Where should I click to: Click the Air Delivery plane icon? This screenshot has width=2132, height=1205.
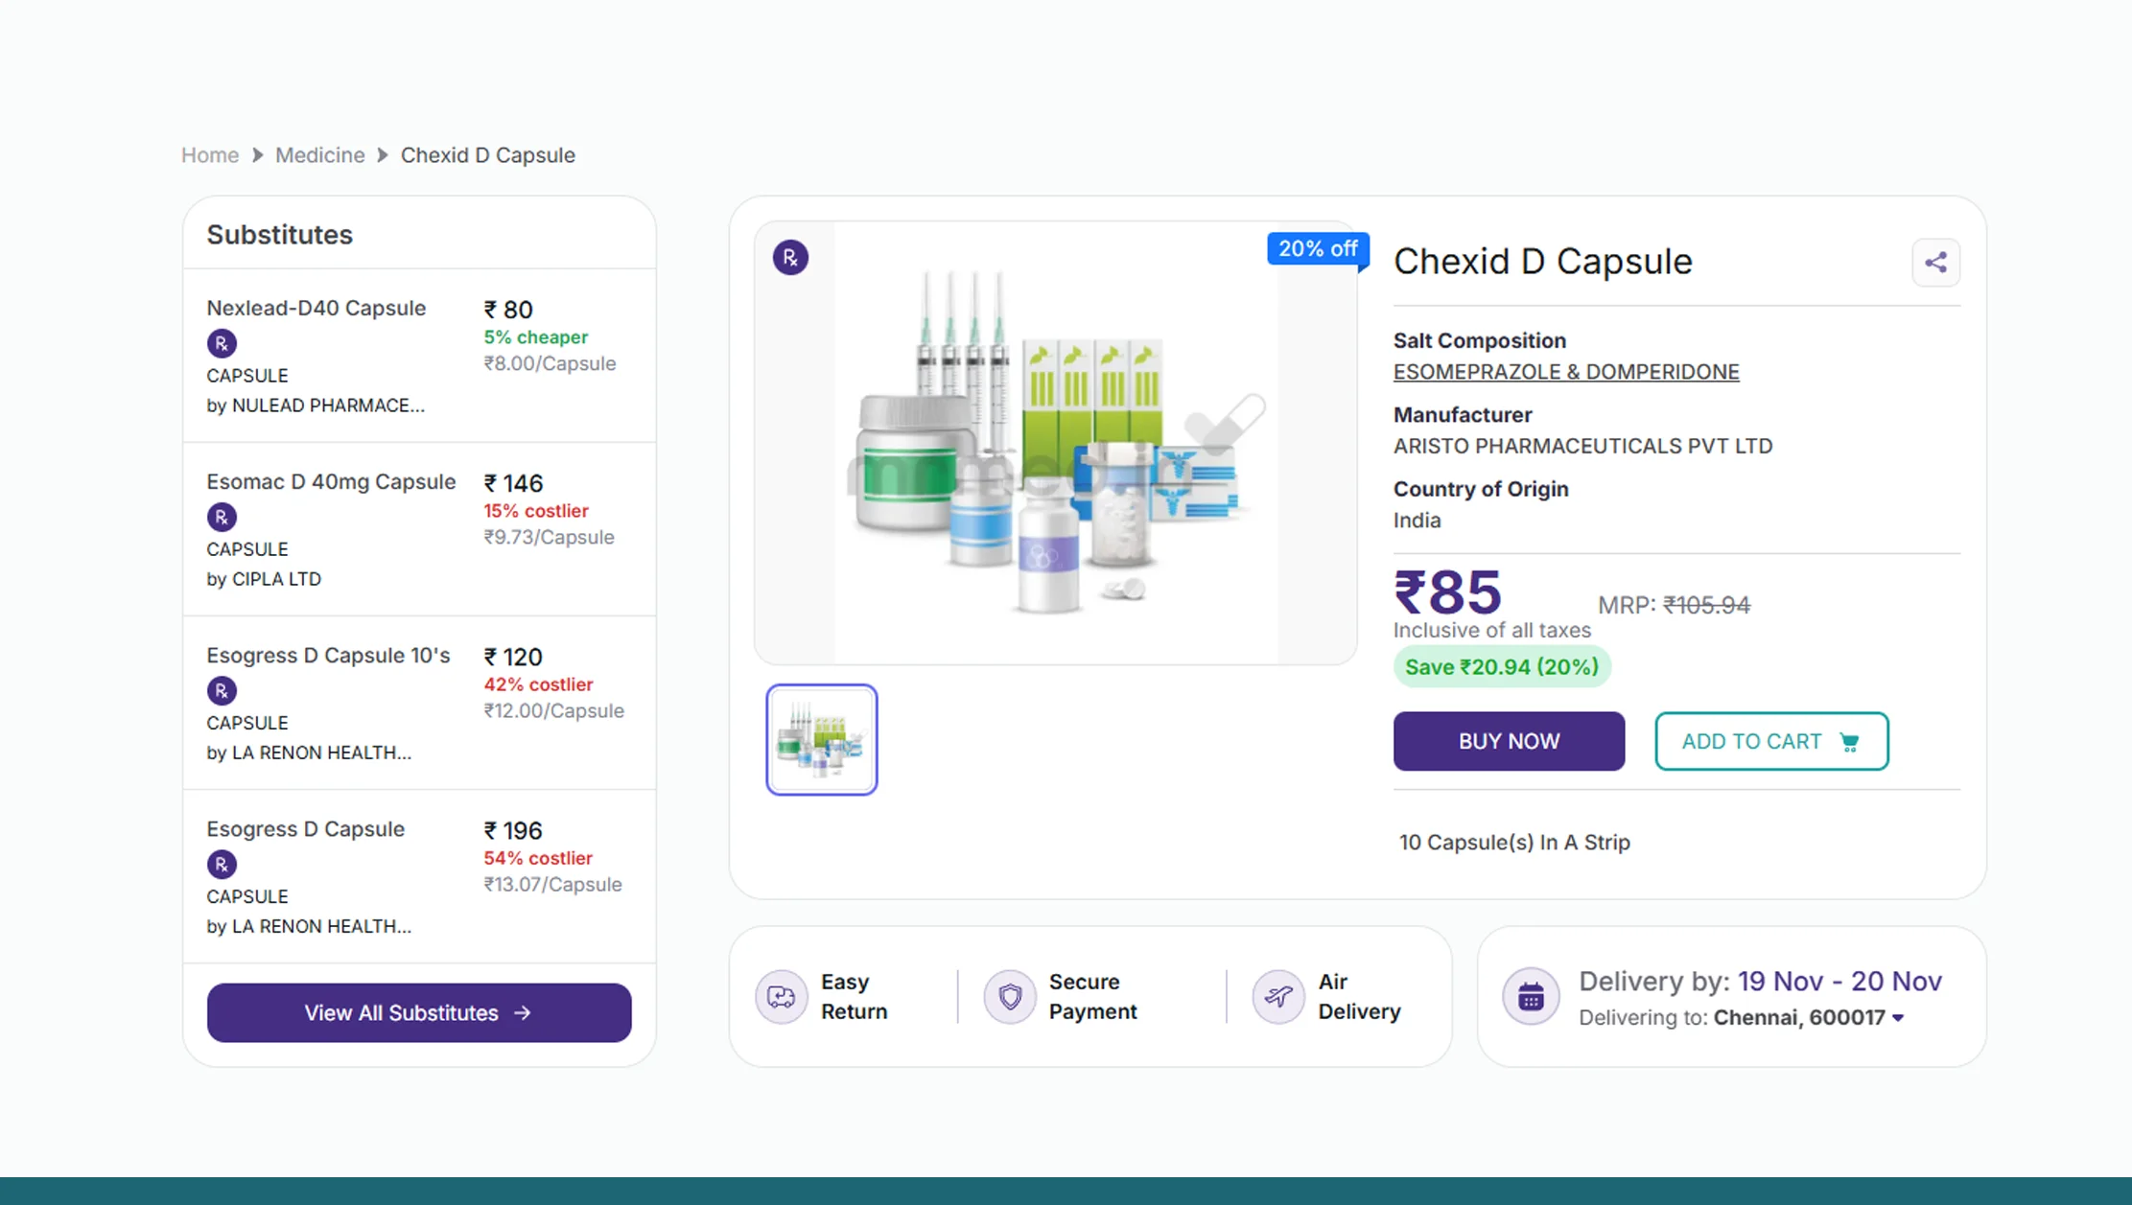click(x=1277, y=997)
